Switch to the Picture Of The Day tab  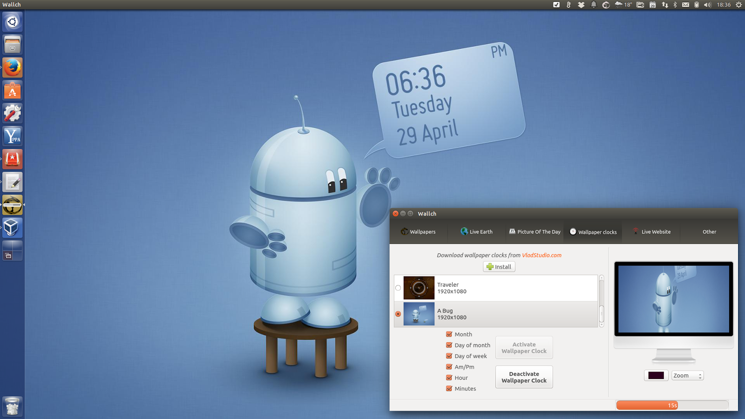pos(535,231)
